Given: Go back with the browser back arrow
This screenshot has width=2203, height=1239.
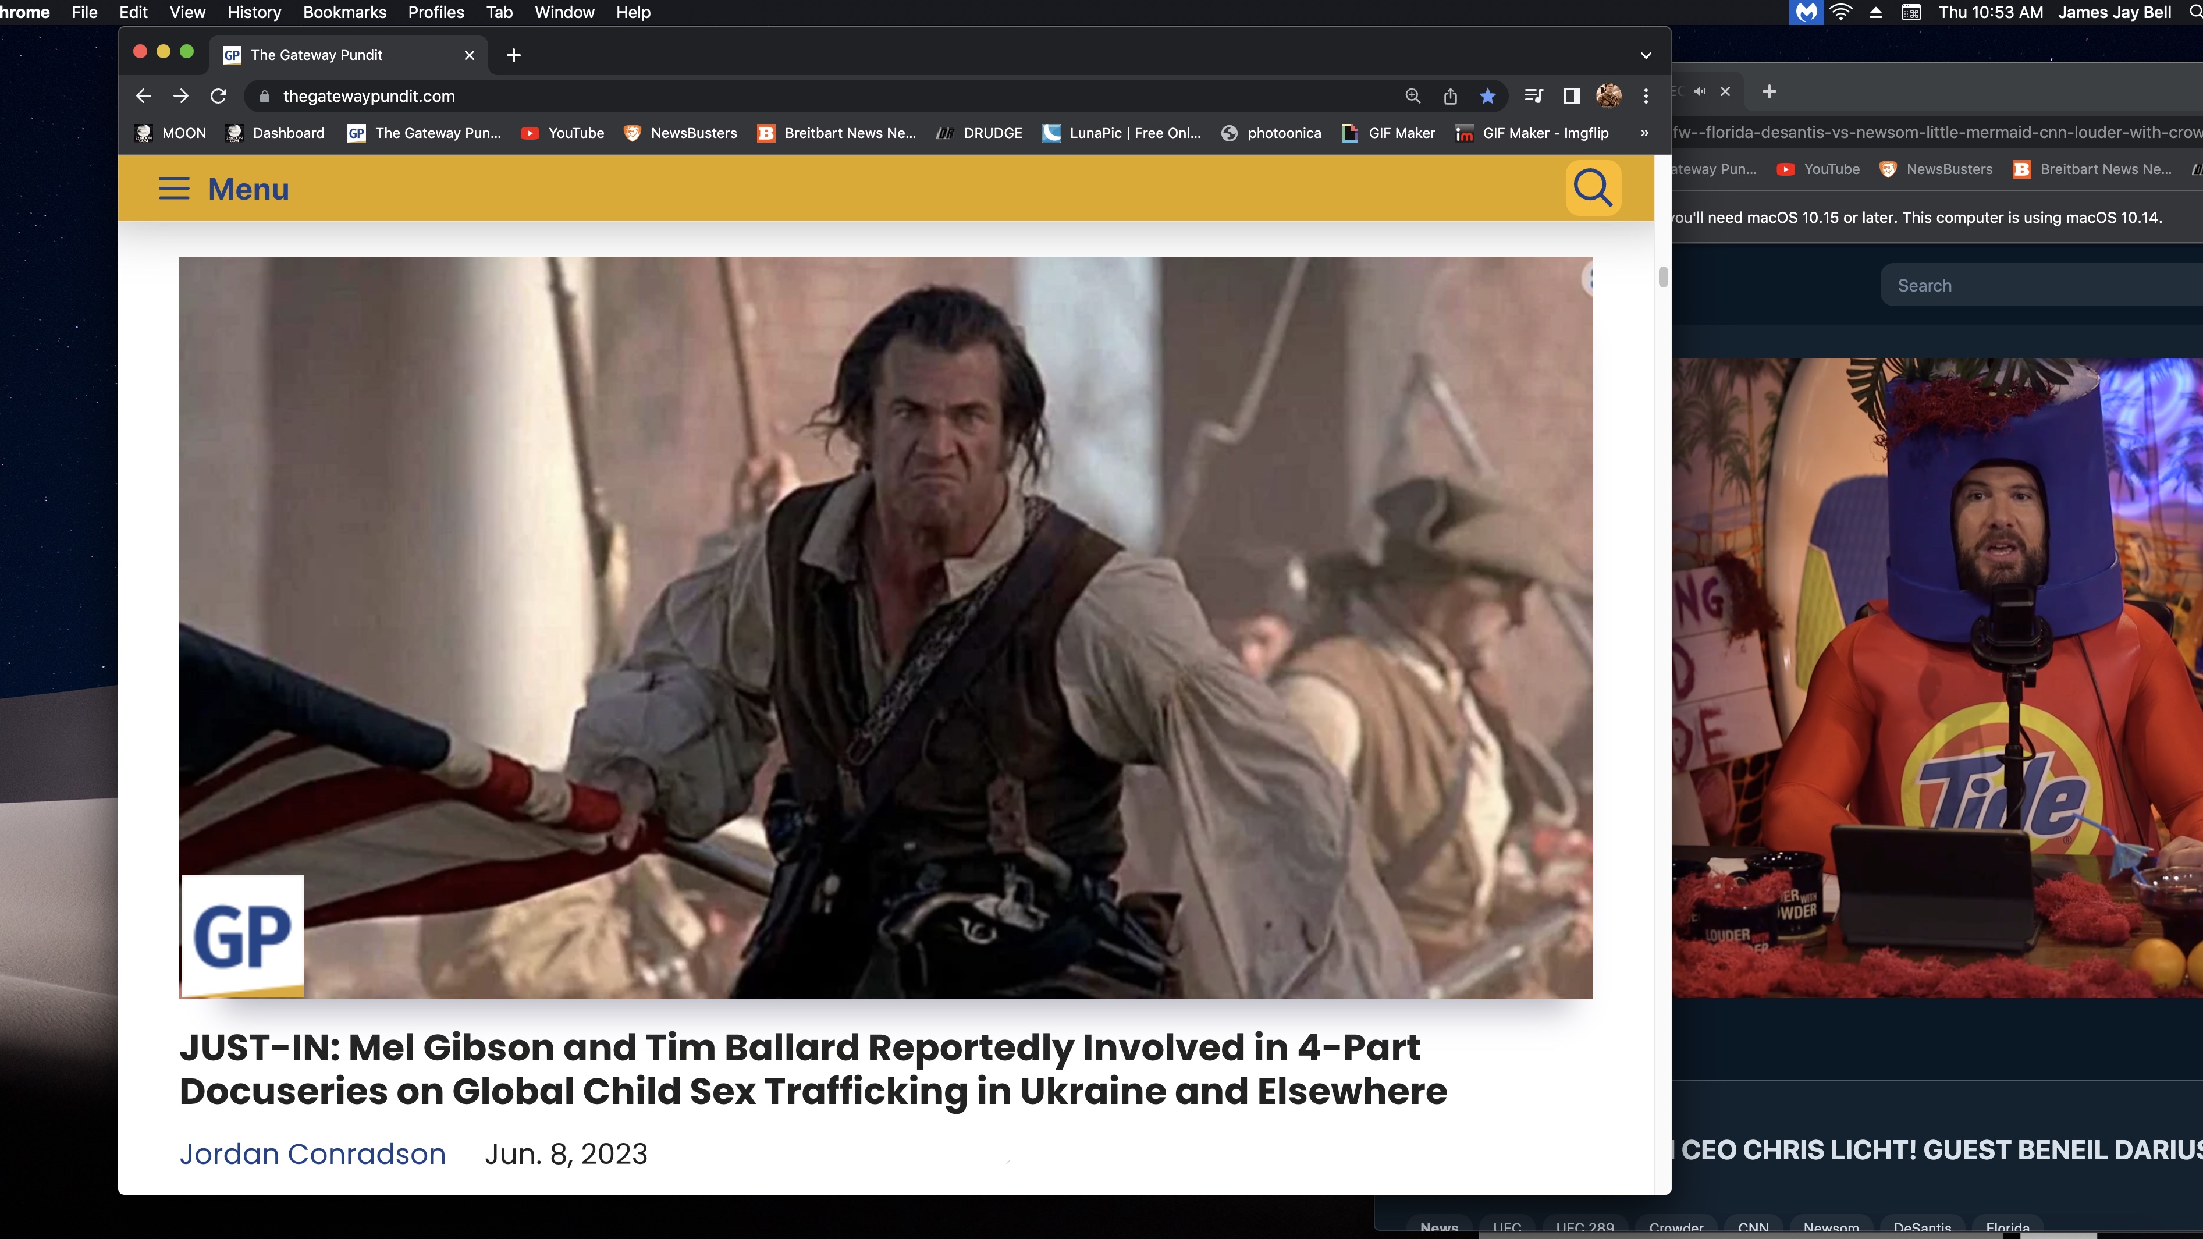Looking at the screenshot, I should 144,96.
